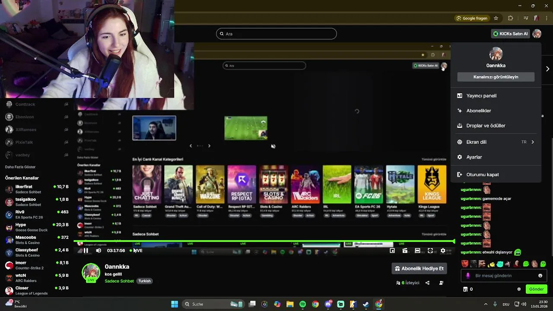
Task: Click the follow user icon beside share
Action: tap(441, 283)
